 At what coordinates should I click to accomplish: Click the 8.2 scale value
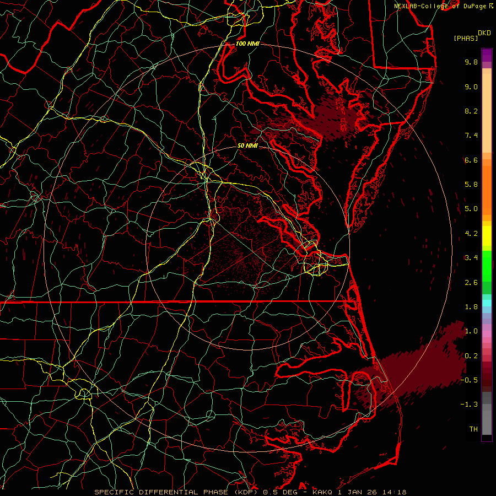(471, 111)
